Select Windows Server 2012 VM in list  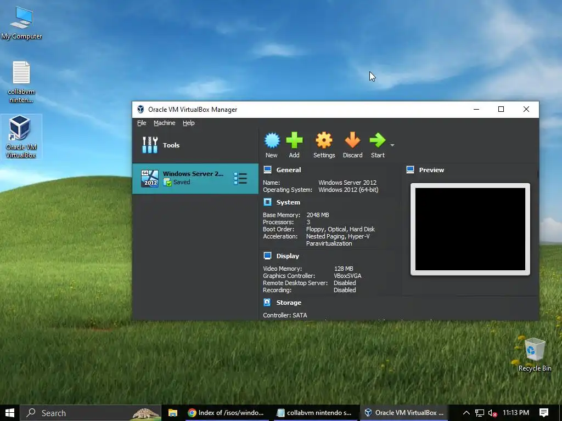point(195,179)
